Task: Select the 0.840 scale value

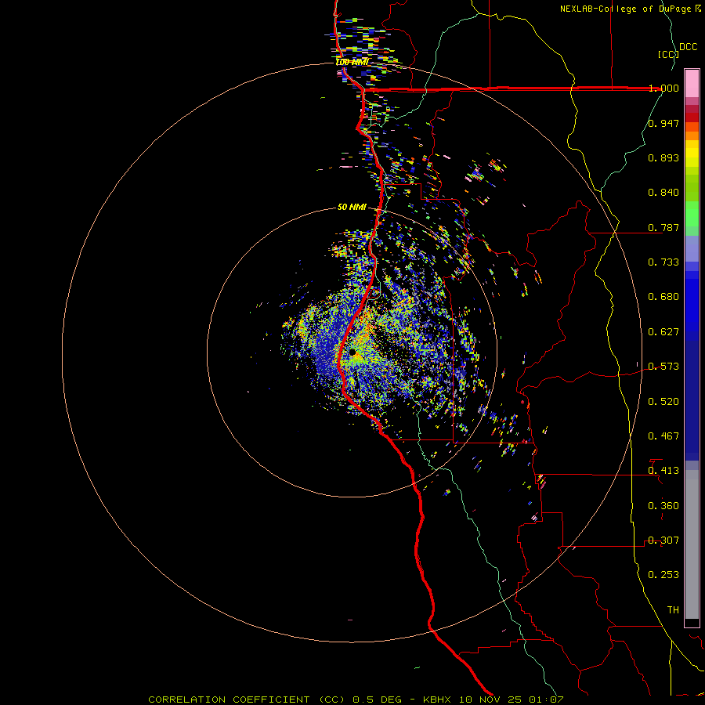Action: click(663, 193)
